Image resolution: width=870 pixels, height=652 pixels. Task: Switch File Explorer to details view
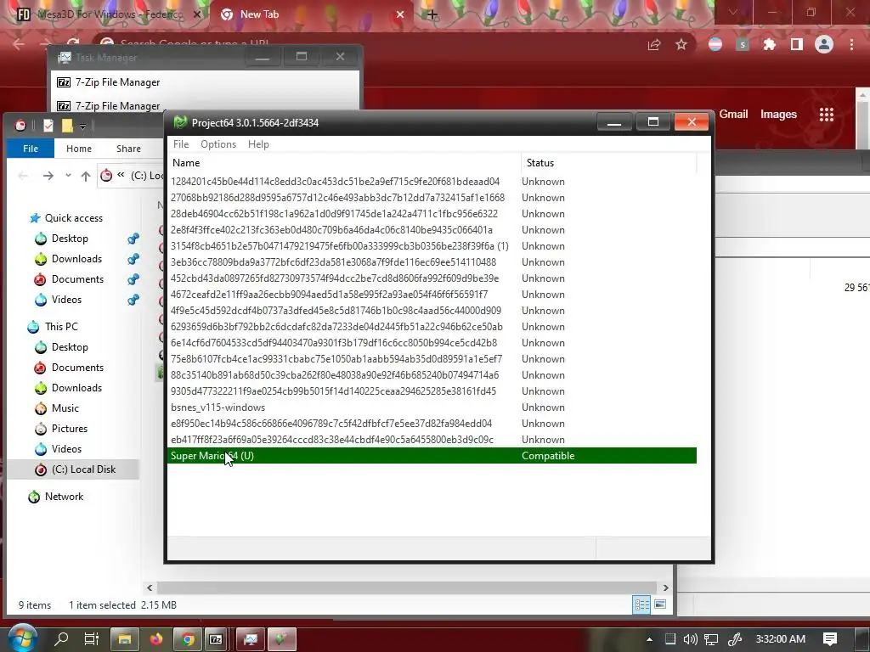(641, 604)
